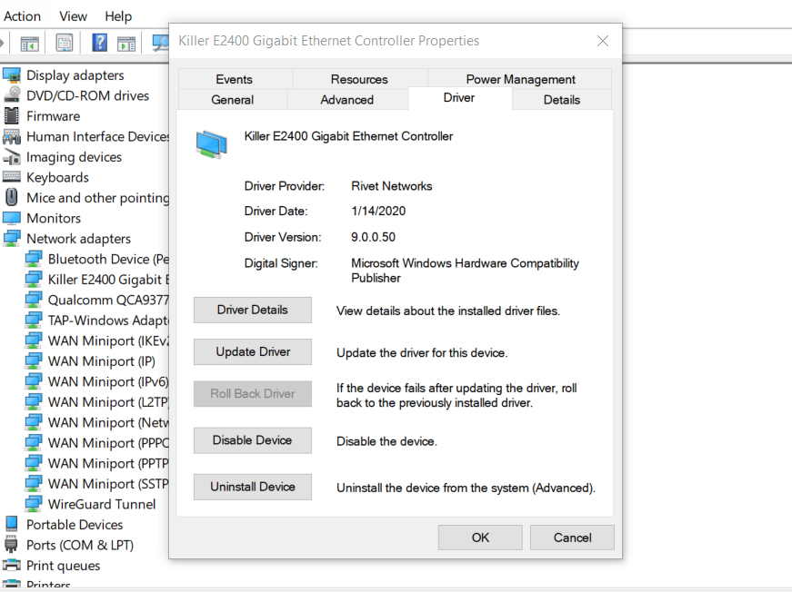Screen dimensions: 792x592
Task: Click the action pane toolbar icon next to Help
Action: point(126,44)
